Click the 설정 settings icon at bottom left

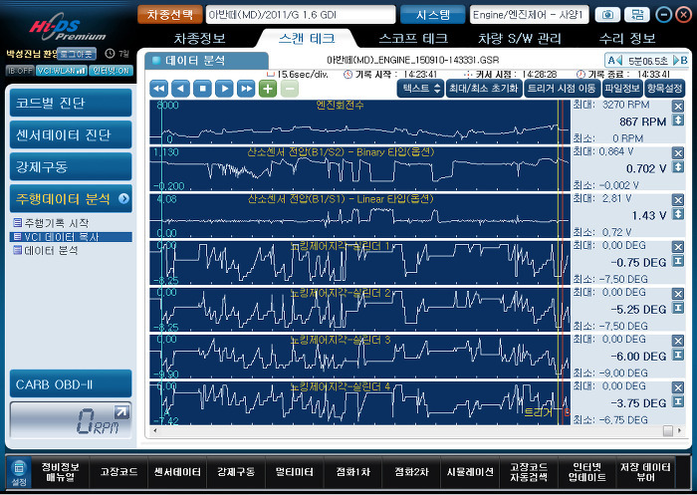tap(19, 472)
